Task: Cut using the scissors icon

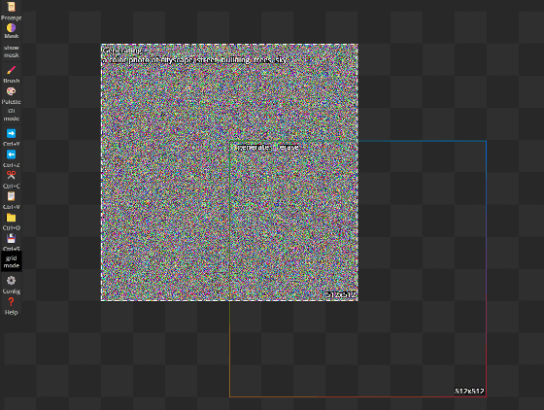Action: pyautogui.click(x=11, y=175)
